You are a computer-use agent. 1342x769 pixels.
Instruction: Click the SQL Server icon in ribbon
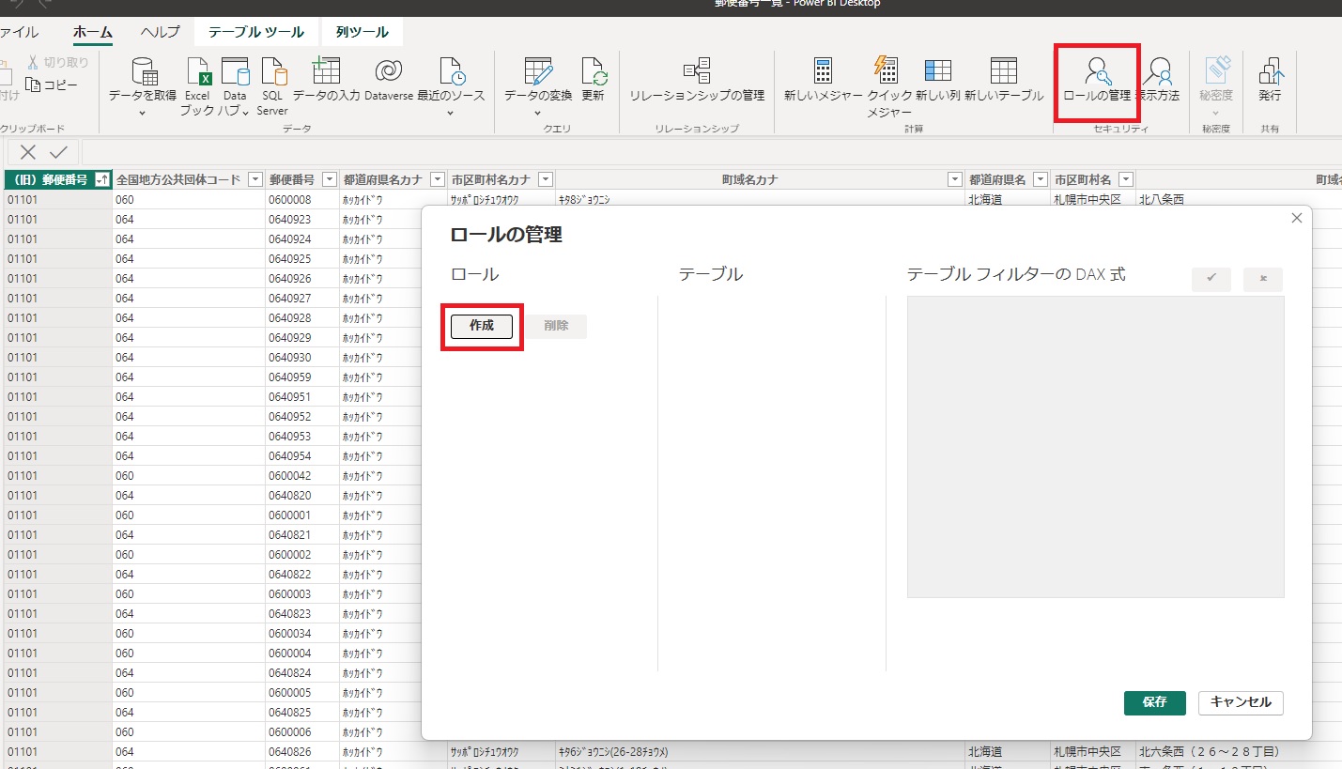click(272, 72)
